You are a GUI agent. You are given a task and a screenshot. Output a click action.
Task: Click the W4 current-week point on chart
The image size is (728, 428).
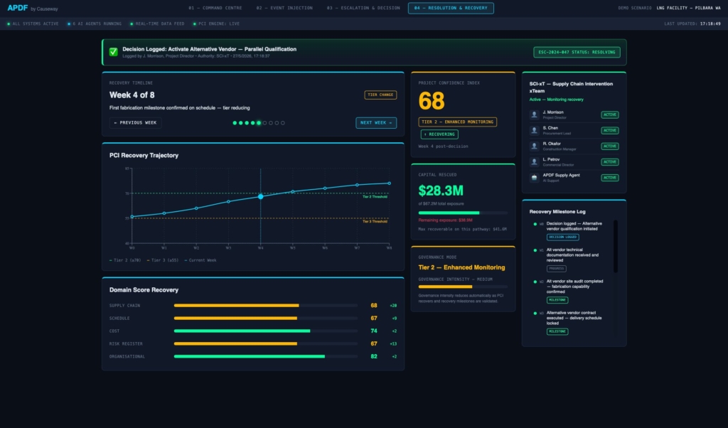click(x=260, y=197)
